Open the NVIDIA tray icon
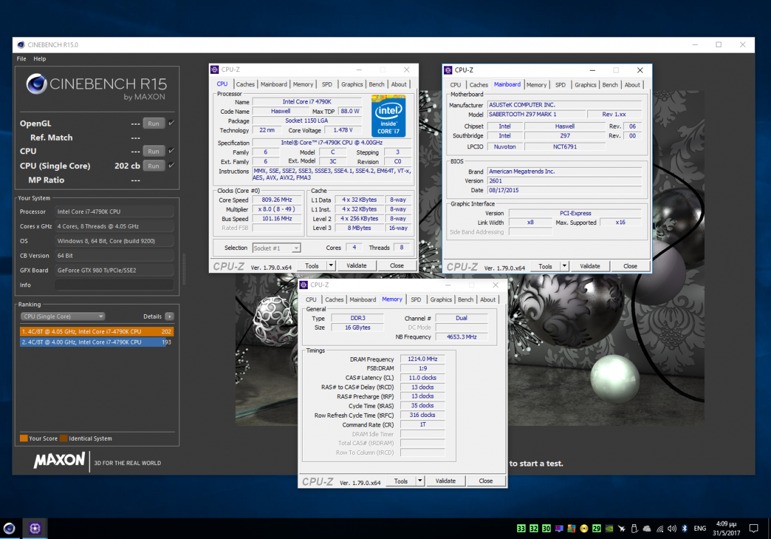The image size is (771, 539). pos(609,528)
